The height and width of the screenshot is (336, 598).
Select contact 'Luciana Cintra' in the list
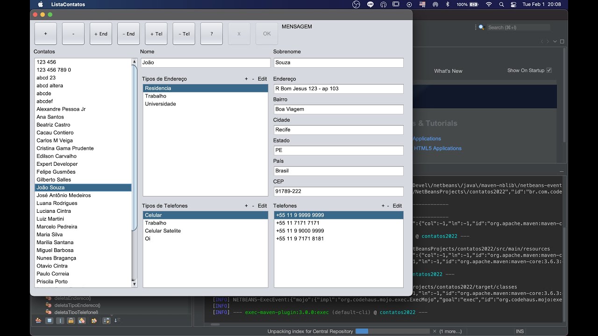(x=83, y=211)
